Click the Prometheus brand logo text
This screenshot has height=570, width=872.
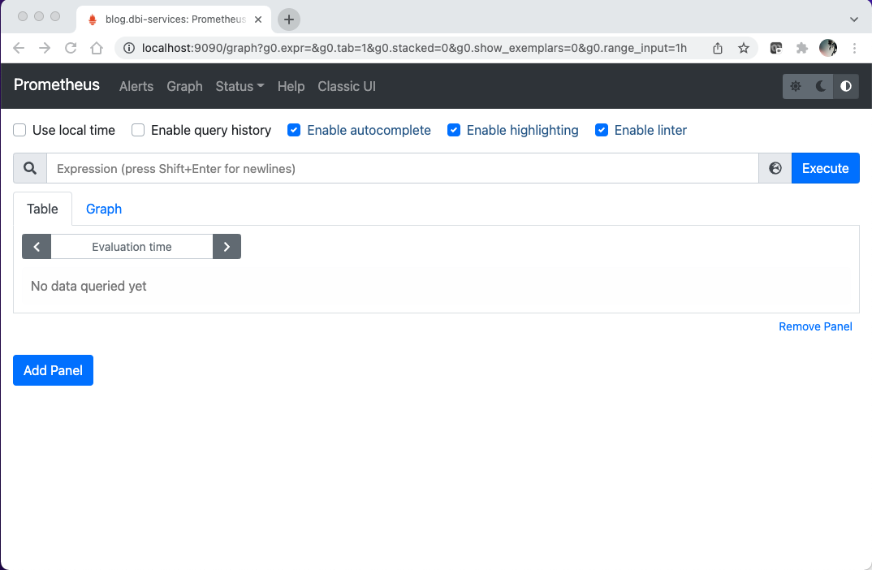tap(57, 84)
